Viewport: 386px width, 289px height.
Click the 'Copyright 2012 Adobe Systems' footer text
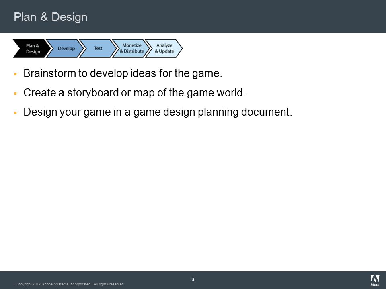[x=70, y=284]
